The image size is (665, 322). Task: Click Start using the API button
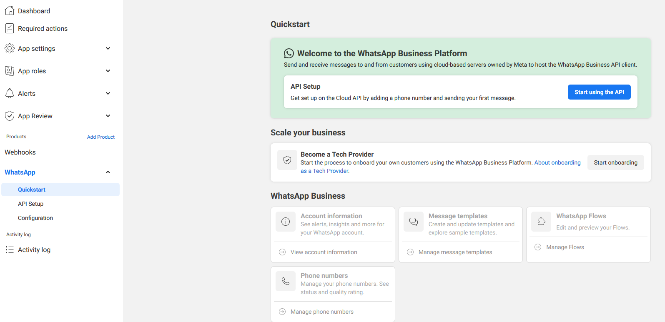pyautogui.click(x=599, y=92)
